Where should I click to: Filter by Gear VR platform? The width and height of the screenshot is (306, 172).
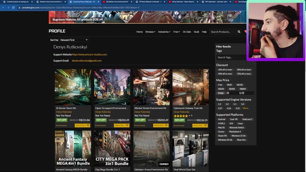pos(234,119)
